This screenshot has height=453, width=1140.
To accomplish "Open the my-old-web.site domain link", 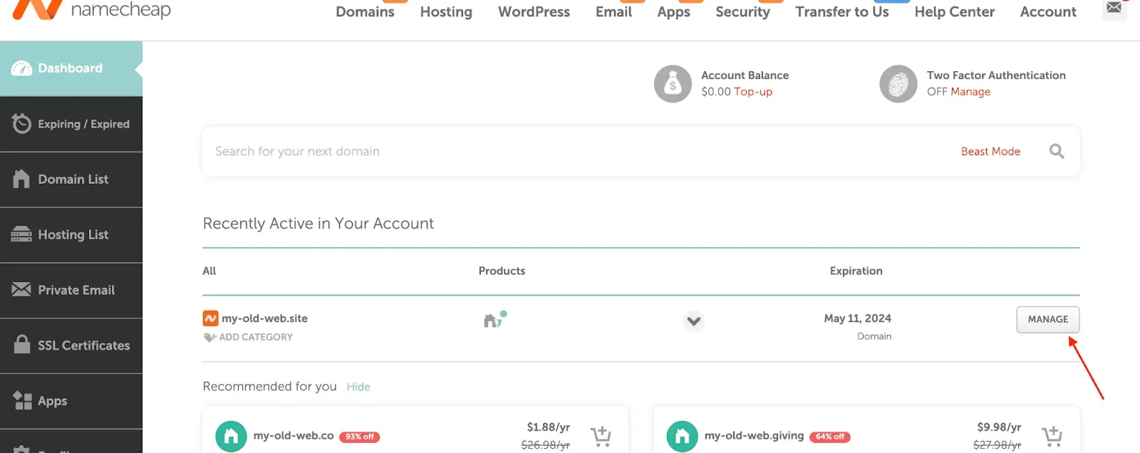I will coord(264,318).
